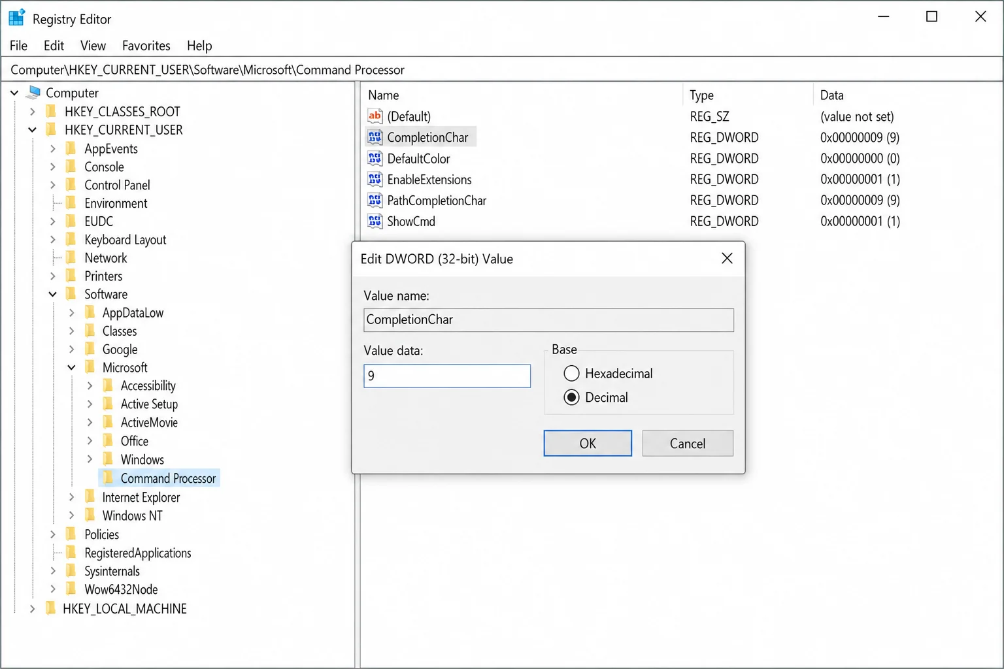Click the Environment folder icon
The image size is (1004, 669).
pos(71,203)
